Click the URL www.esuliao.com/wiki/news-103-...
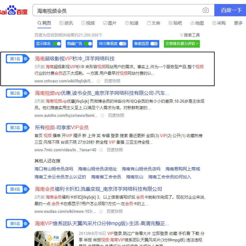The image size is (246, 246). point(65,211)
